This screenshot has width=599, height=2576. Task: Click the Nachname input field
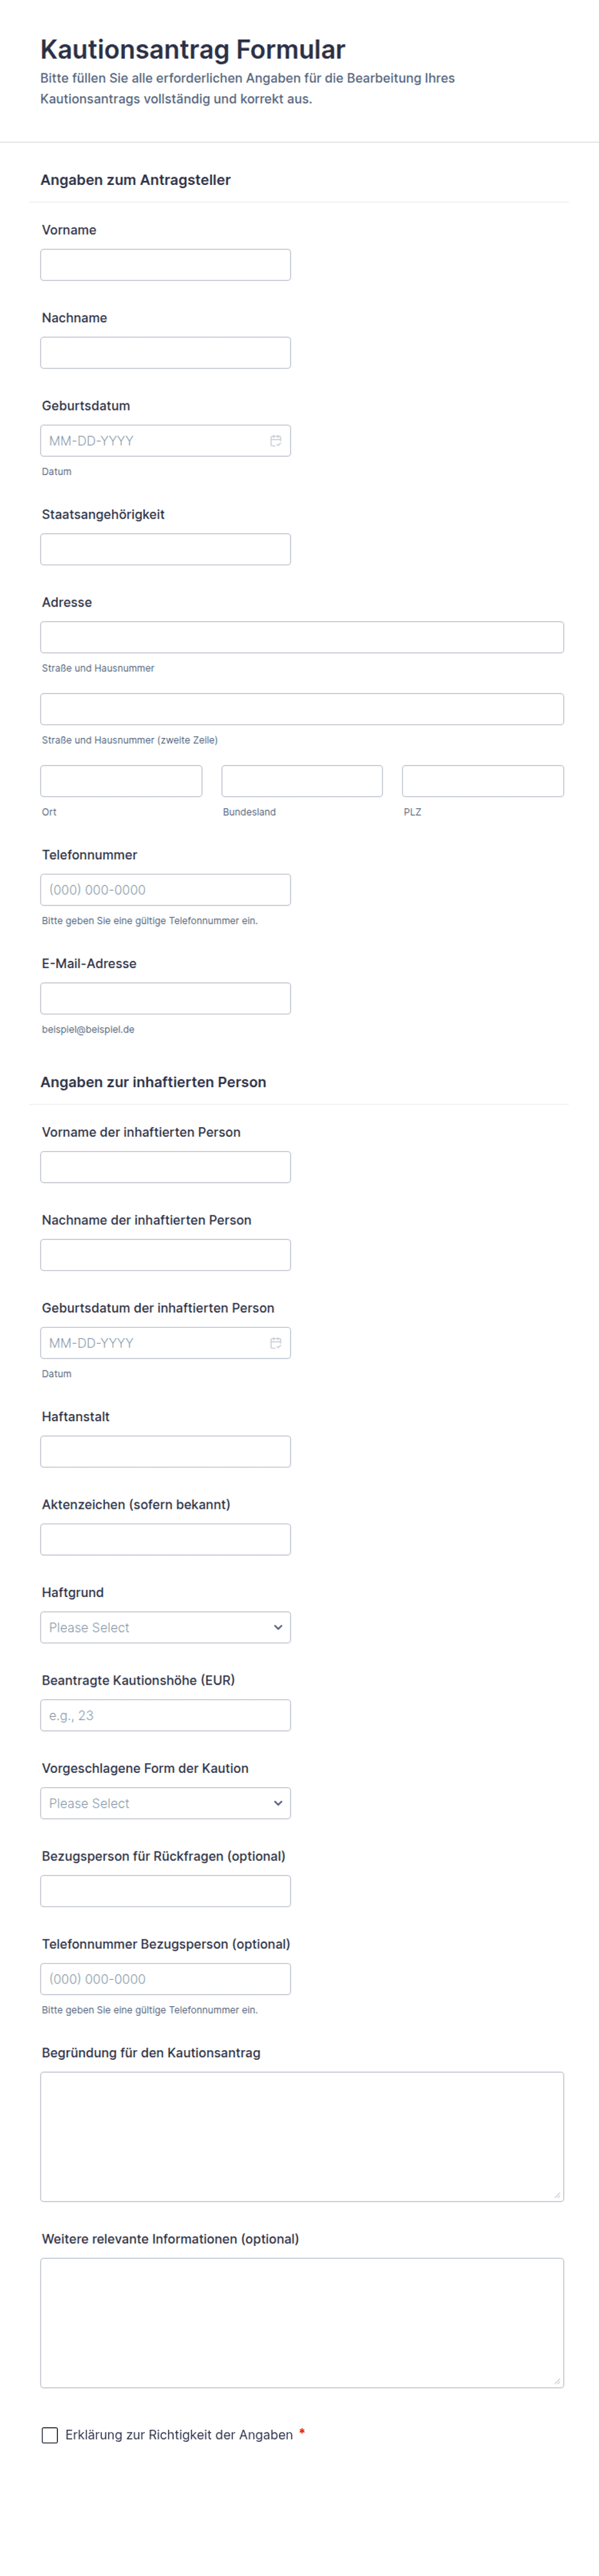[166, 353]
